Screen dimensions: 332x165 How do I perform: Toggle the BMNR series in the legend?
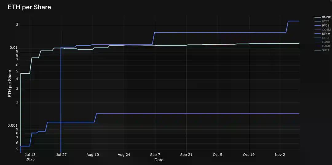(326, 17)
